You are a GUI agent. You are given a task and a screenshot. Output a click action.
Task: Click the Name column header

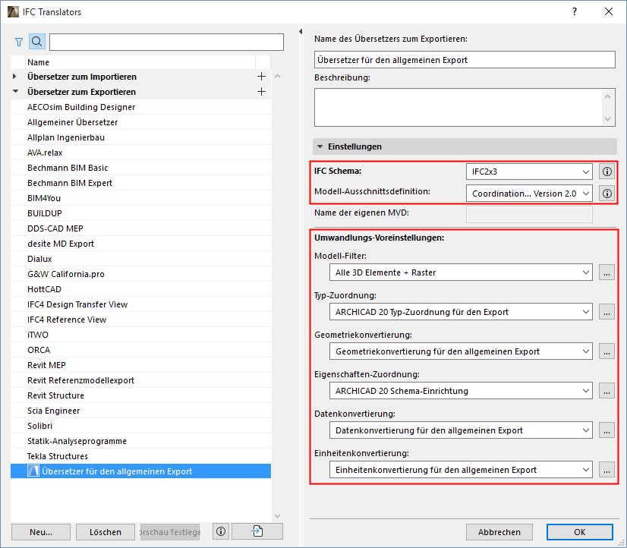[x=140, y=62]
